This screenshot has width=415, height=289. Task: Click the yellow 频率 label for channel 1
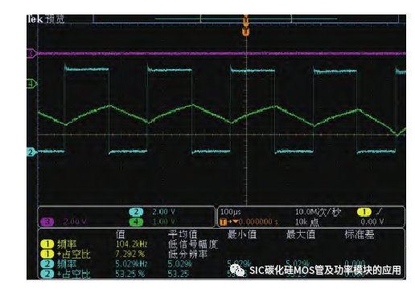point(67,244)
